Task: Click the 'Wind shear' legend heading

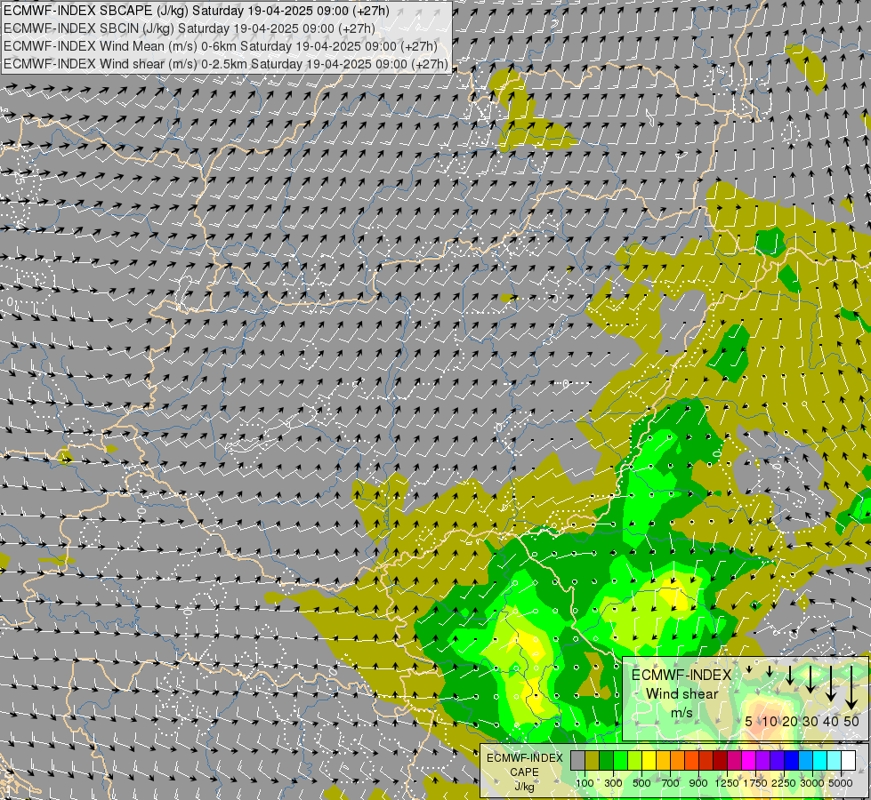Action: pos(682,694)
